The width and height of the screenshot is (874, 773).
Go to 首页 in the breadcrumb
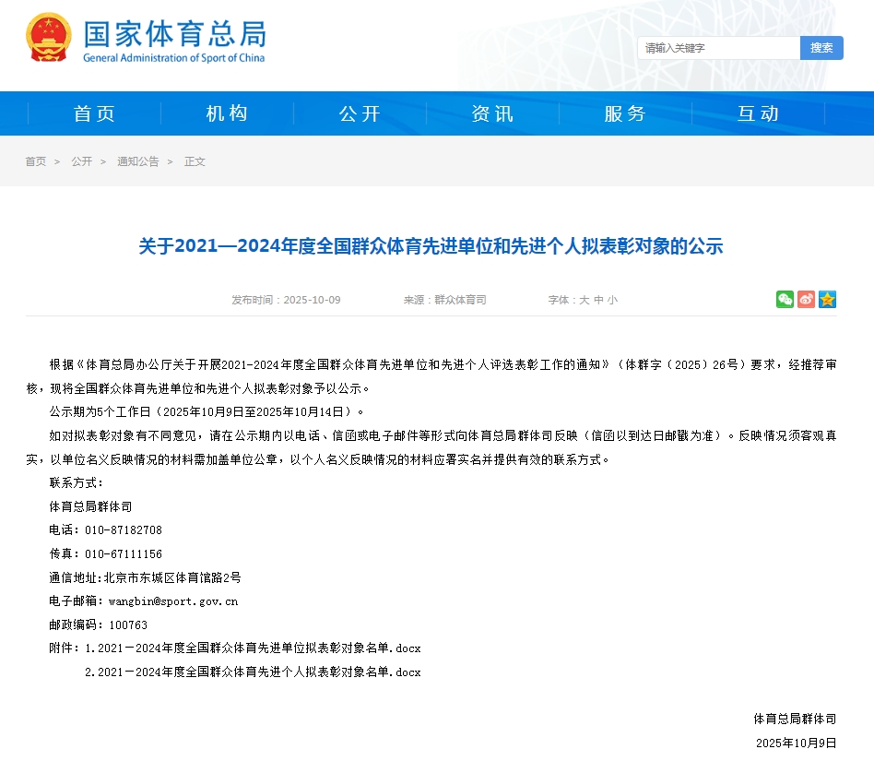point(35,161)
